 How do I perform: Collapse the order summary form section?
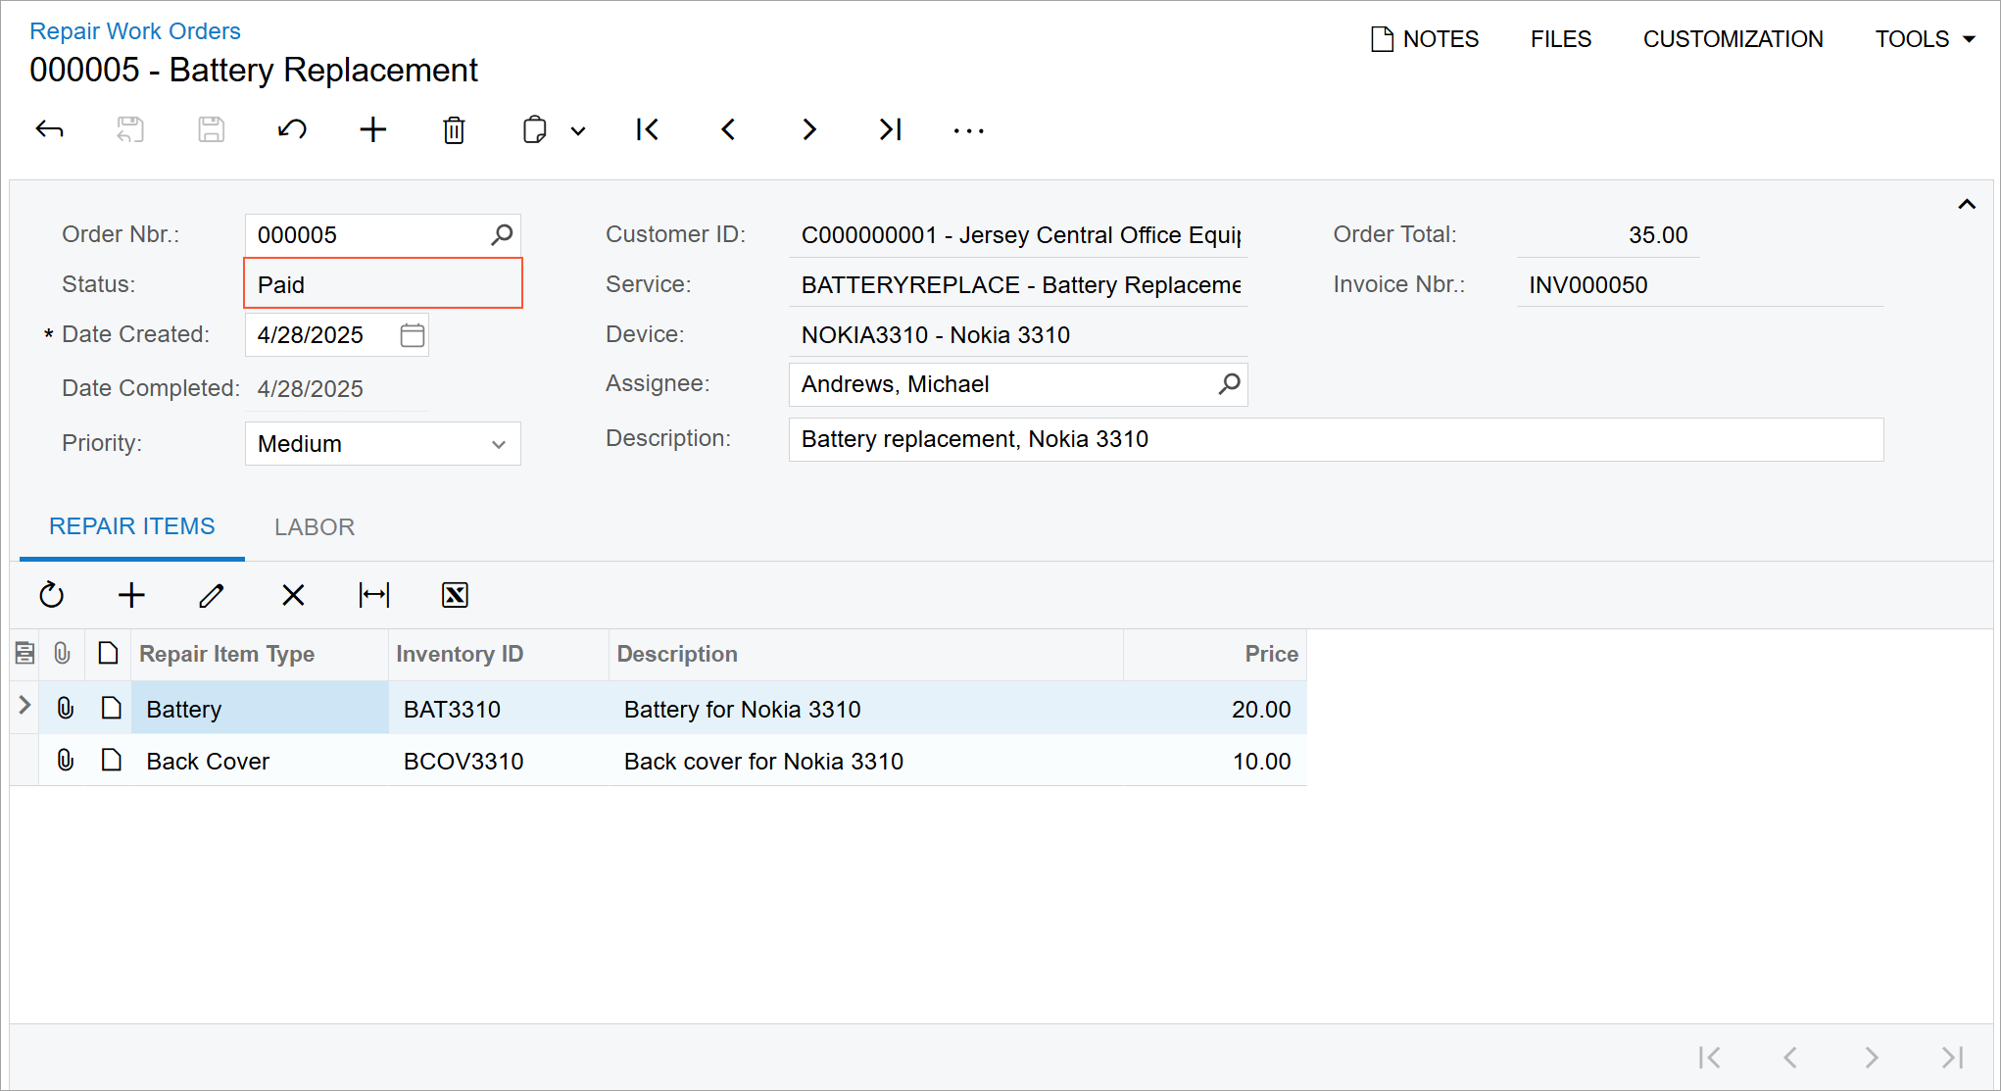(1966, 204)
